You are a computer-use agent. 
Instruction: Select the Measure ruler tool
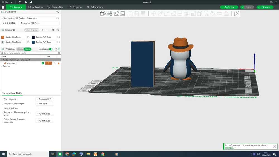219,13
